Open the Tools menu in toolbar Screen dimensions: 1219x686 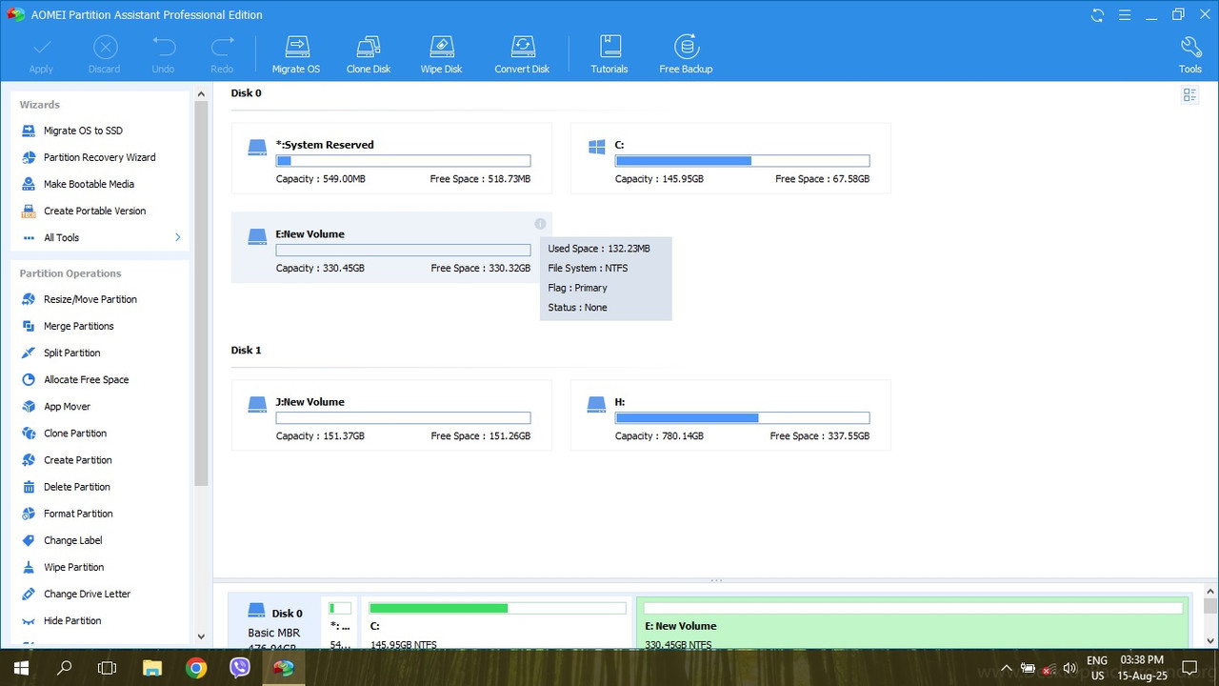[1190, 54]
